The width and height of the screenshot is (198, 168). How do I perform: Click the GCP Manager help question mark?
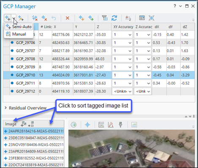[x=175, y=6]
